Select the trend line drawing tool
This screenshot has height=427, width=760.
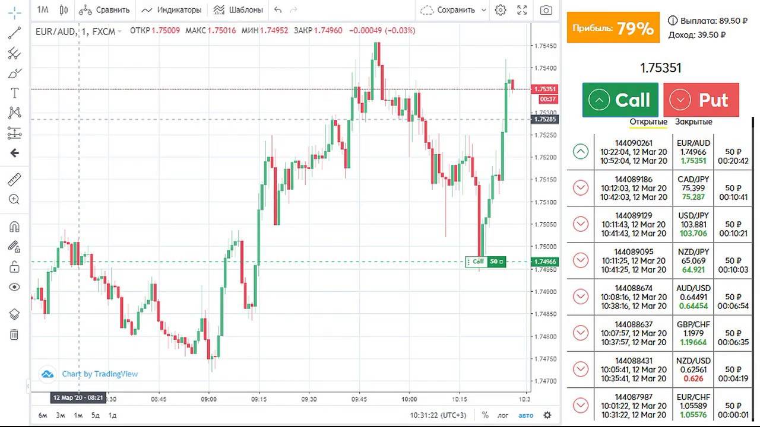pos(15,33)
